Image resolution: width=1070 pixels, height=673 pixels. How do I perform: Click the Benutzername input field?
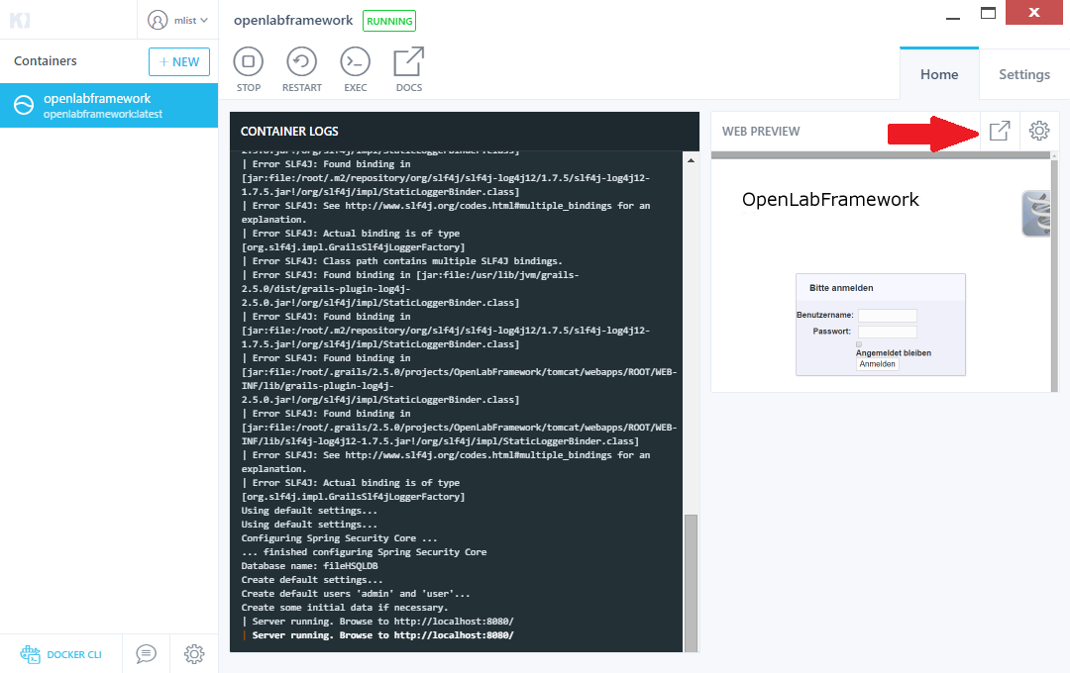(887, 316)
